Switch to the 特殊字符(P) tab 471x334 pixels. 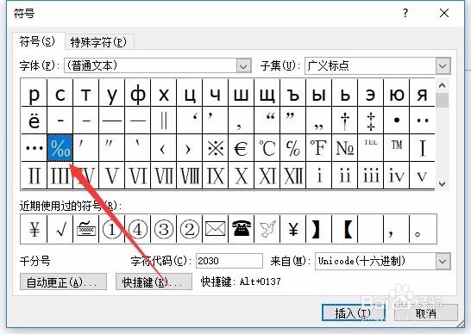pos(98,42)
